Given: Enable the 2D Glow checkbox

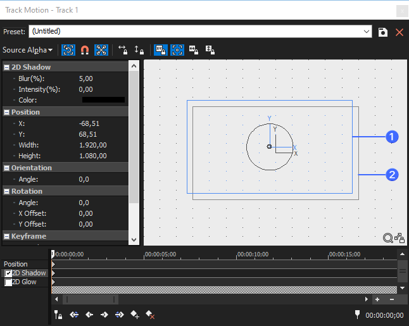Looking at the screenshot, I should (8, 282).
